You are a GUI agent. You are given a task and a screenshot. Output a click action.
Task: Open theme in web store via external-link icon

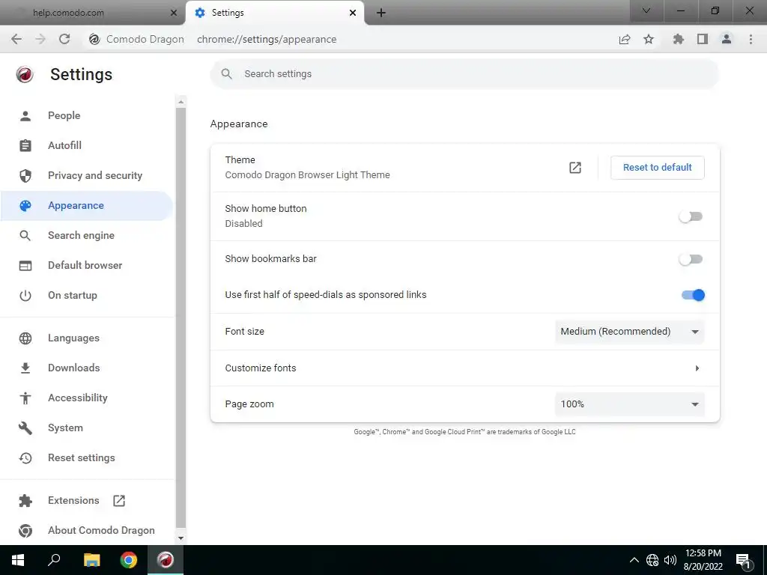click(575, 168)
